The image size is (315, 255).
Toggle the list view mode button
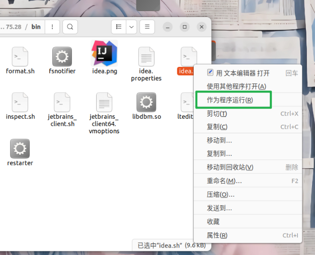(x=119, y=27)
